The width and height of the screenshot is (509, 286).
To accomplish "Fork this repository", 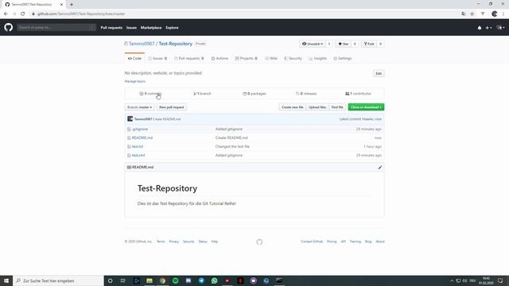I will (369, 44).
